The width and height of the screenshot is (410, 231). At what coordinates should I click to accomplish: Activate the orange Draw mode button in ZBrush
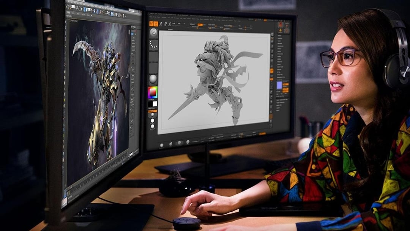(x=156, y=24)
